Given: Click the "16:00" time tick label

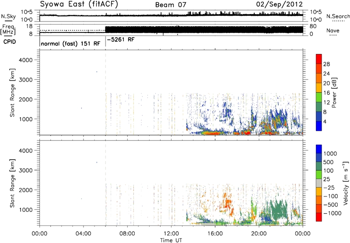Looking at the screenshot, I should click(215, 234).
